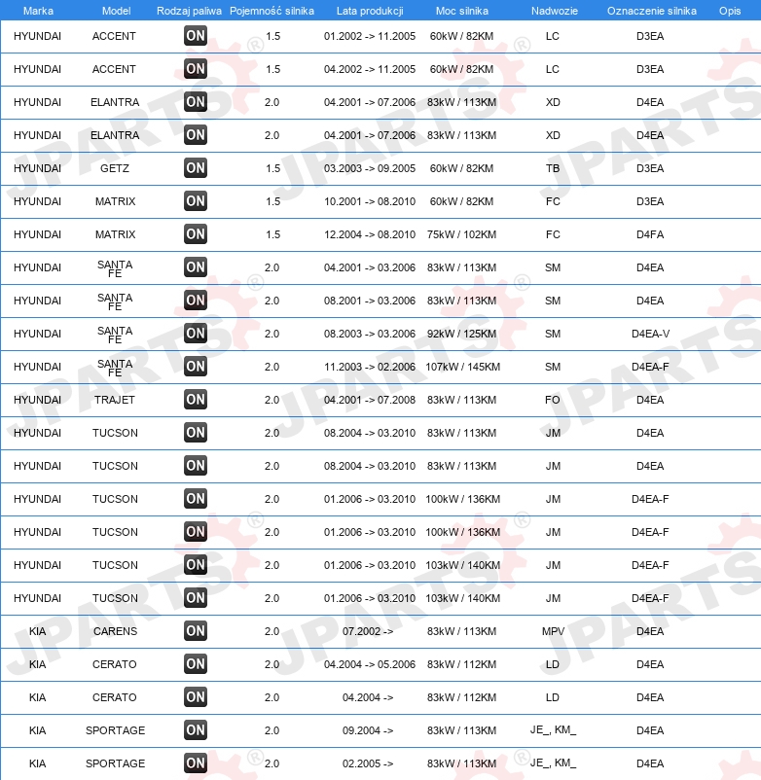This screenshot has height=780, width=761.
Task: Click the Opis column header
Action: coord(730,11)
